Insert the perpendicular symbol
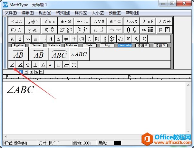 pyautogui.click(x=35, y=65)
